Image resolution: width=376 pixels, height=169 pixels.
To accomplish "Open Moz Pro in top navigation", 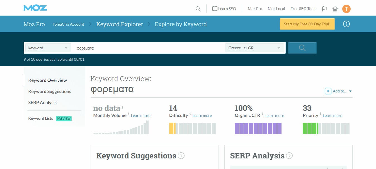I will (x=255, y=9).
